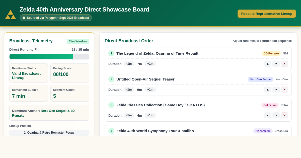301x158 pixels.
Task: Click the '4m' duration value
Action: tap(139, 115)
